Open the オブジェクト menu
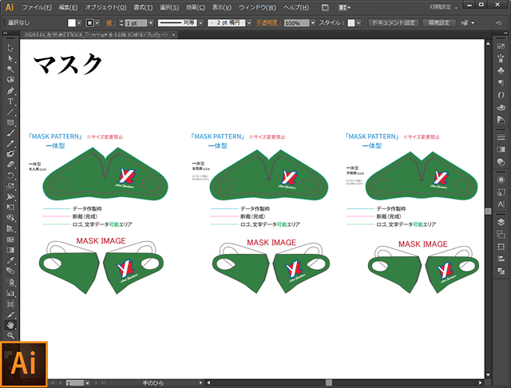Image resolution: width=511 pixels, height=388 pixels. coord(105,7)
